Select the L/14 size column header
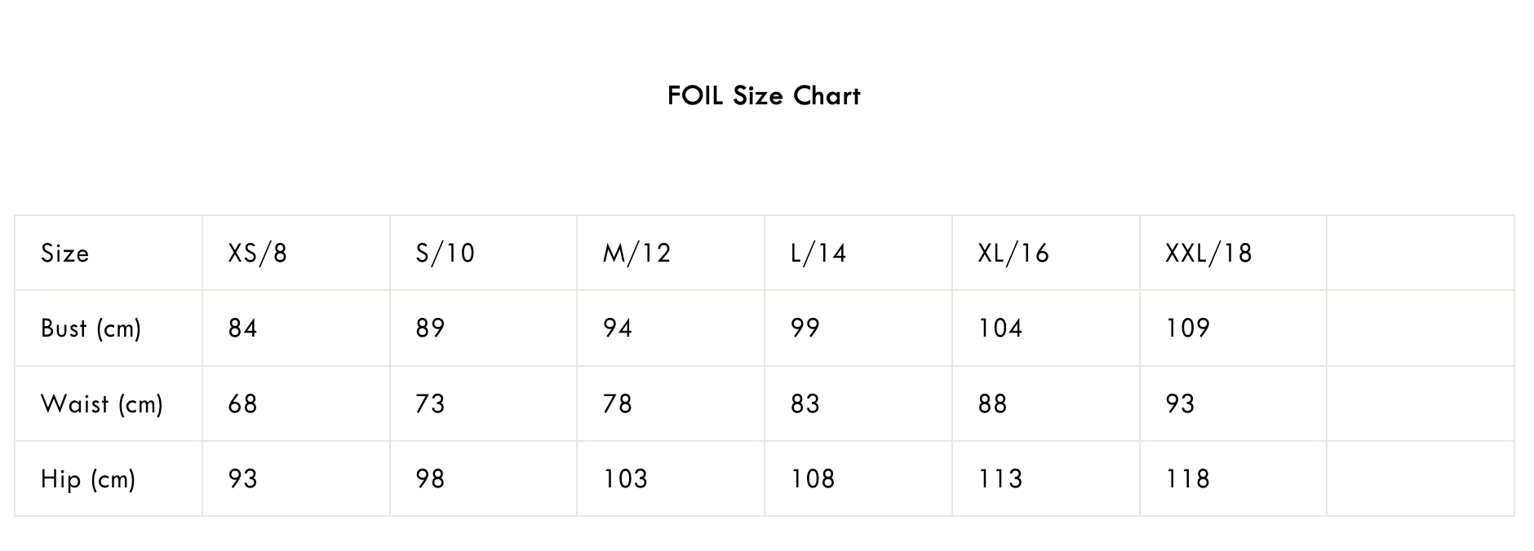 pyautogui.click(x=818, y=253)
